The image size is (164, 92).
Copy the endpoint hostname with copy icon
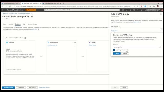click(25, 38)
